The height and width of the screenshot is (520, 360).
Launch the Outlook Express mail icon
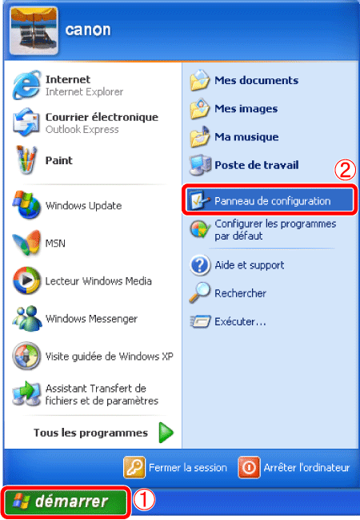26,123
